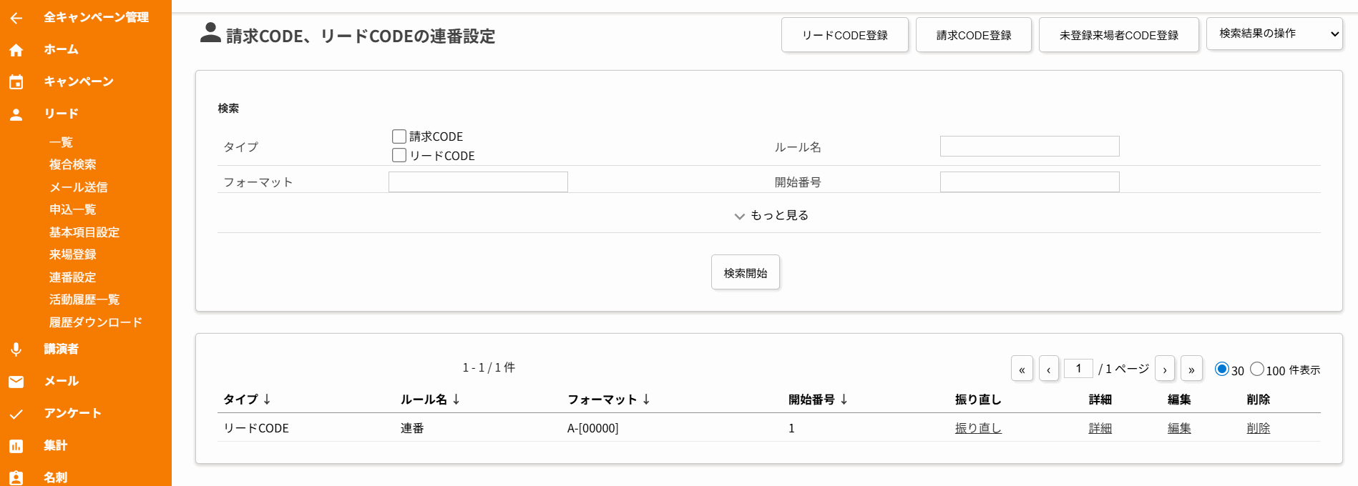This screenshot has height=486, width=1358.
Task: Open ホーム in the sidebar
Action: [x=61, y=49]
